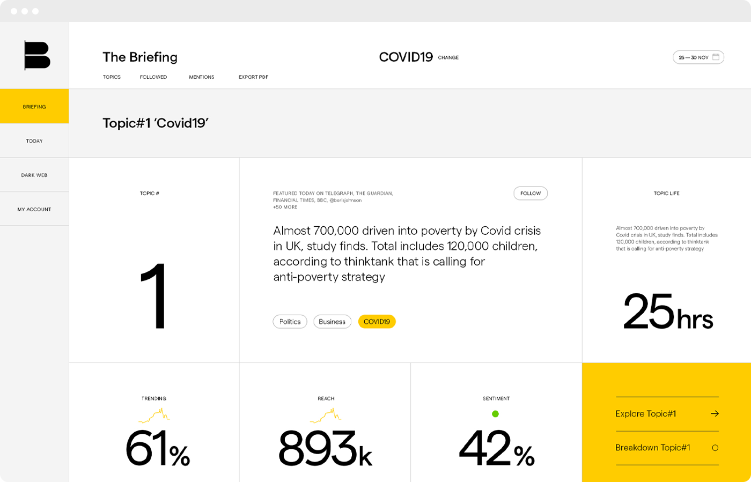Select the Mentions menu item

click(202, 77)
